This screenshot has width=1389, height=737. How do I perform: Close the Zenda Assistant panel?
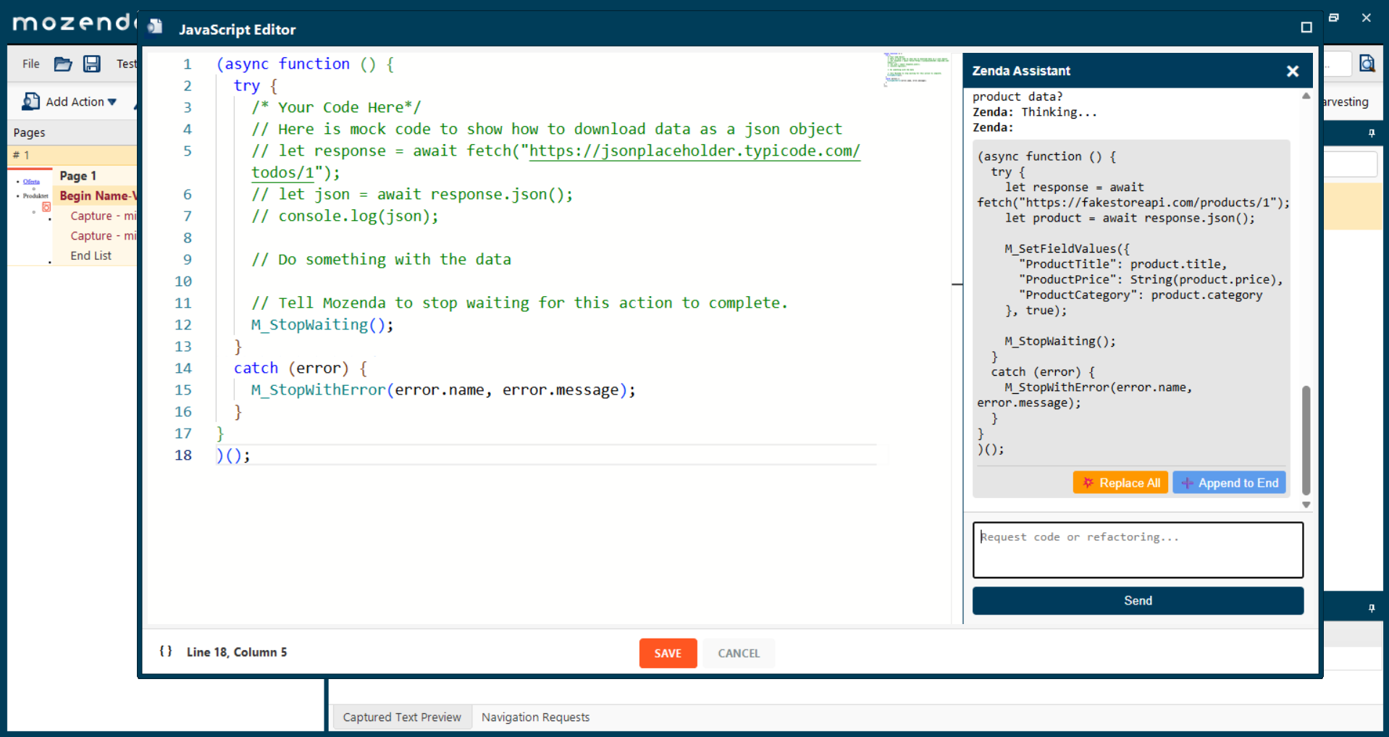click(x=1293, y=71)
